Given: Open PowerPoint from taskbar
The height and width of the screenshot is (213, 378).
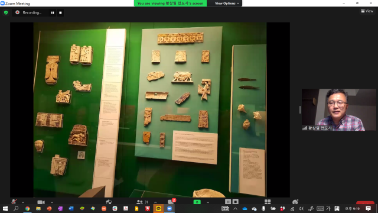Looking at the screenshot, I should 49,208.
